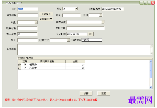Screen dimensions: 157x108
Task: Click the amount cell showing 20
Action: point(75,65)
